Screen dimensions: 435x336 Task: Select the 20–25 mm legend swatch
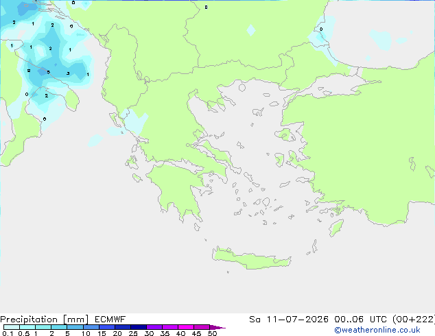123,327
